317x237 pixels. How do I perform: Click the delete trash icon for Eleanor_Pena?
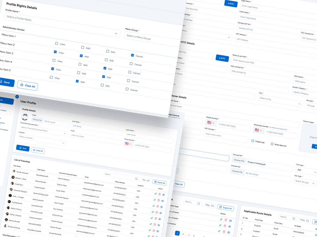pyautogui.click(x=158, y=200)
